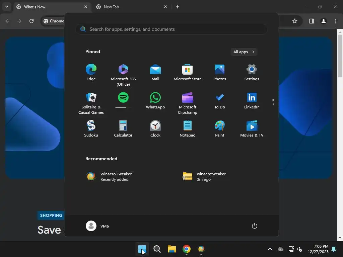Toggle the Chrome side panel

coord(311,21)
